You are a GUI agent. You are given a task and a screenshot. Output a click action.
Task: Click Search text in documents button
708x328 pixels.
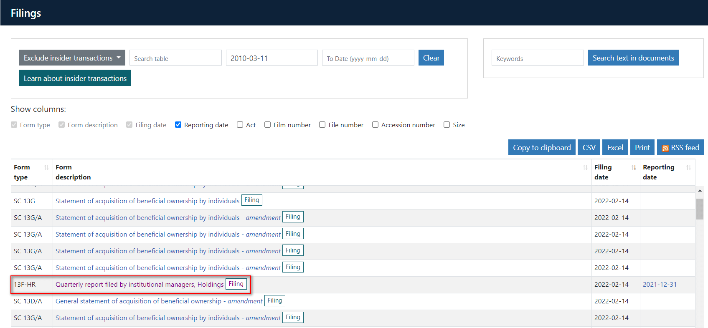coord(633,58)
